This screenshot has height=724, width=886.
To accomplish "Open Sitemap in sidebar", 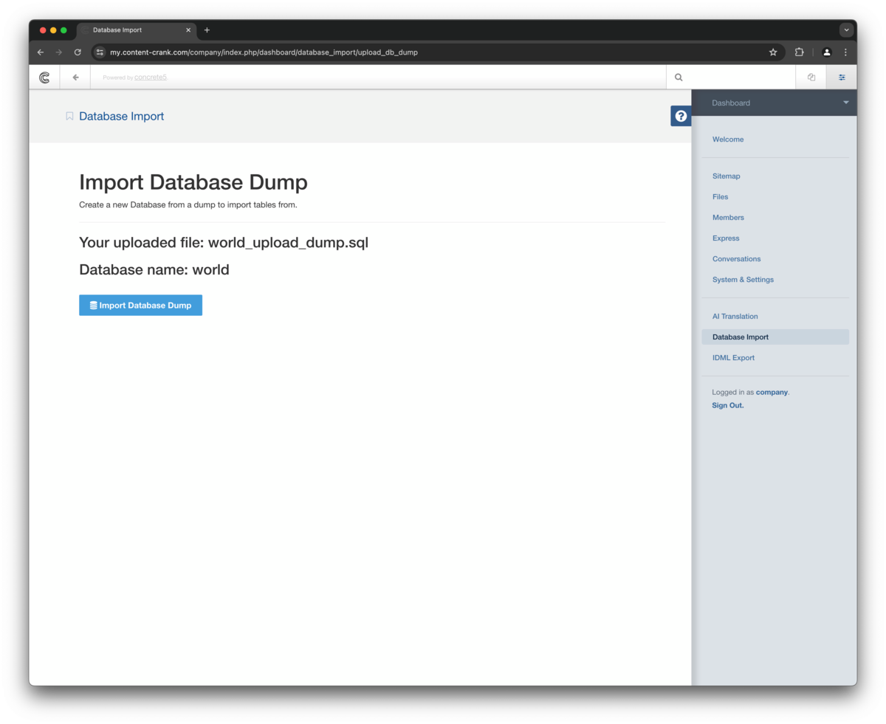I will [727, 176].
